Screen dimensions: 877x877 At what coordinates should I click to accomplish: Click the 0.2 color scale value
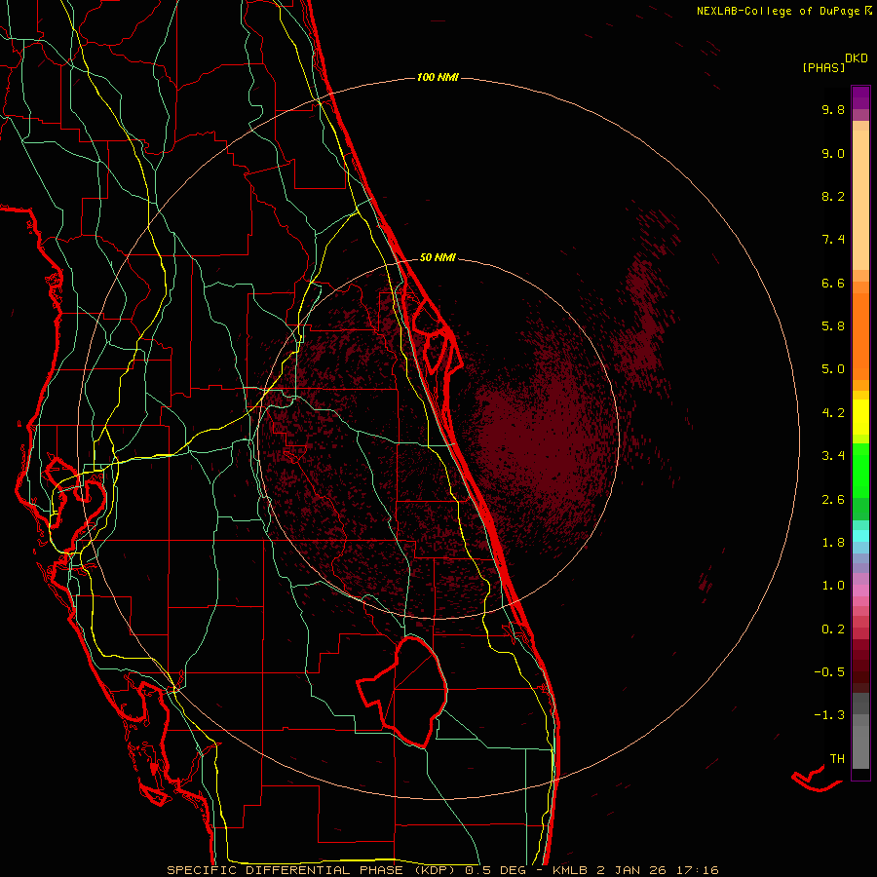(833, 629)
